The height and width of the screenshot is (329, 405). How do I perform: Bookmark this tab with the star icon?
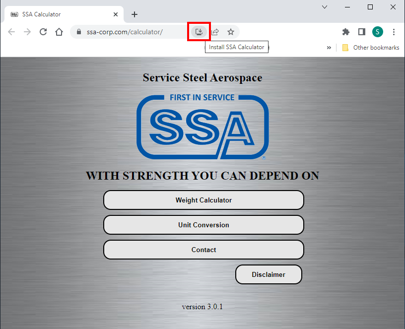click(231, 32)
